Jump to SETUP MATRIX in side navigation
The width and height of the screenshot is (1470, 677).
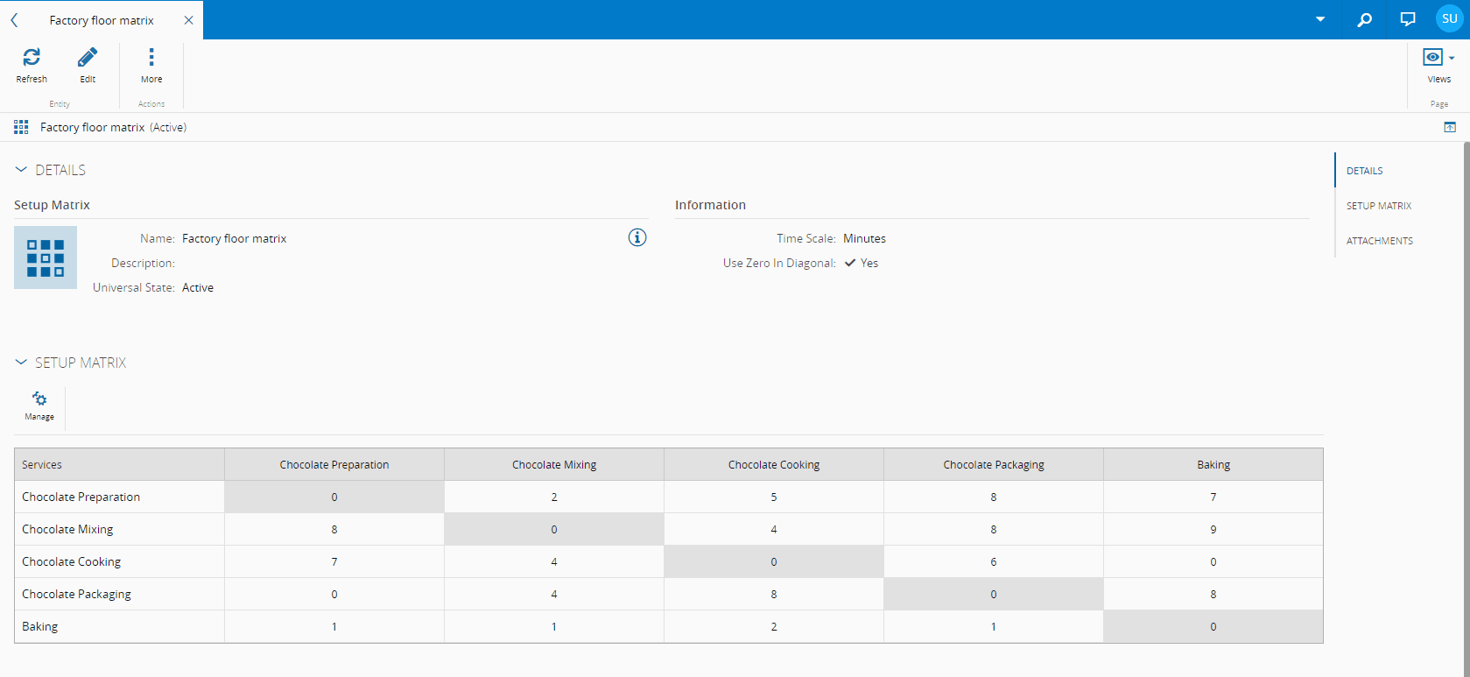(1379, 206)
